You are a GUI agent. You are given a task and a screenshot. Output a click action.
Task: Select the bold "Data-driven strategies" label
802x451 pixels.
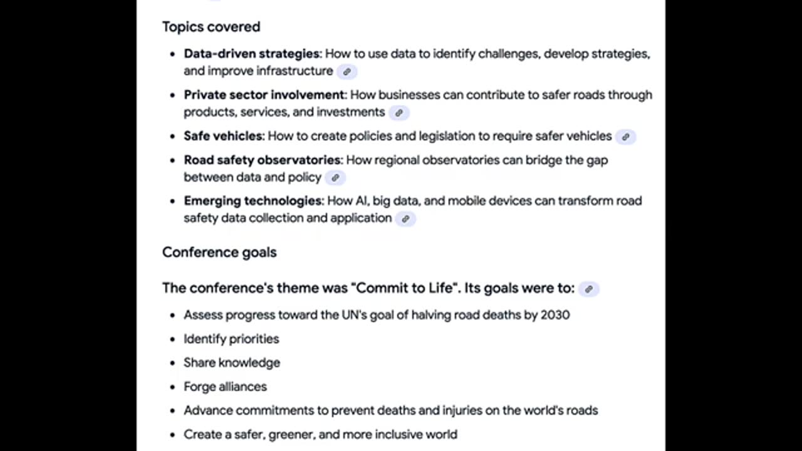pyautogui.click(x=251, y=54)
